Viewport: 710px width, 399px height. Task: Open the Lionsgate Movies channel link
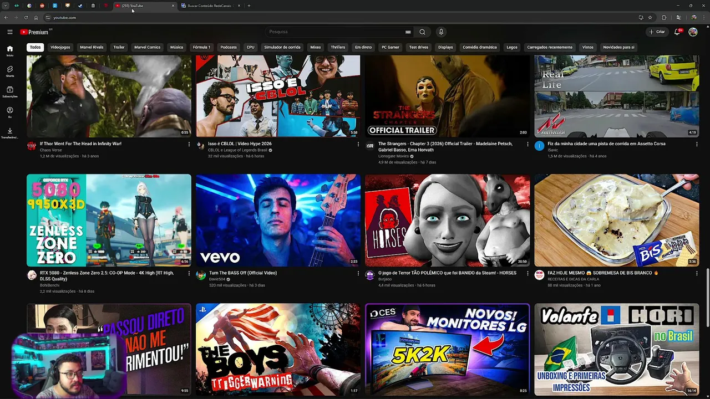click(394, 156)
